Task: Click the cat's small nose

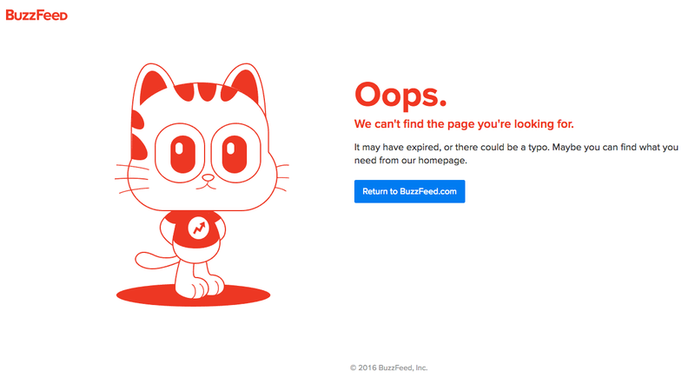Action: [x=208, y=178]
